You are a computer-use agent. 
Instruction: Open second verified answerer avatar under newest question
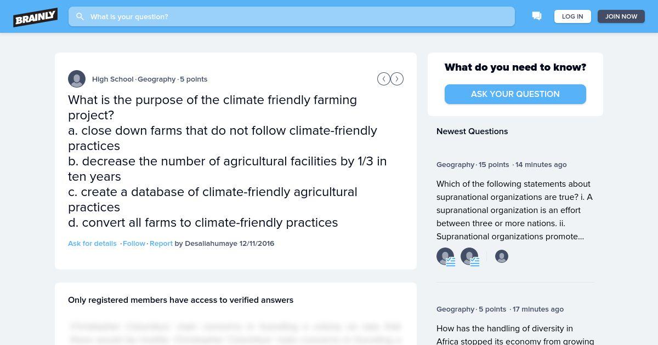click(470, 256)
